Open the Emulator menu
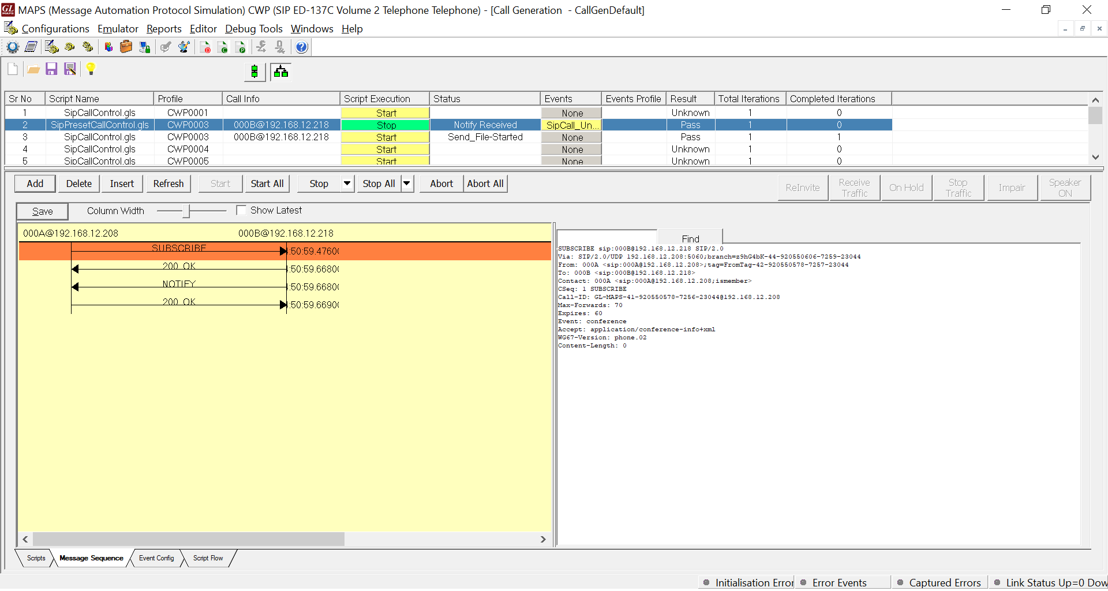The height and width of the screenshot is (591, 1108). (118, 29)
